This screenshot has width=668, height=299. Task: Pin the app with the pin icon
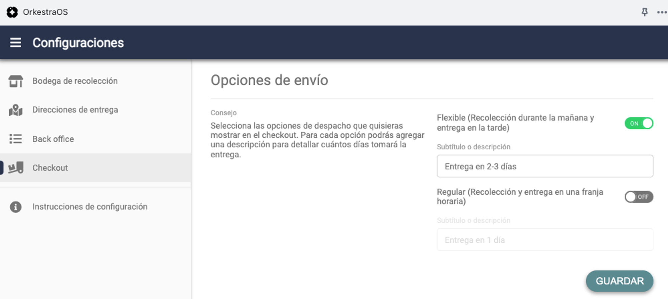[644, 12]
